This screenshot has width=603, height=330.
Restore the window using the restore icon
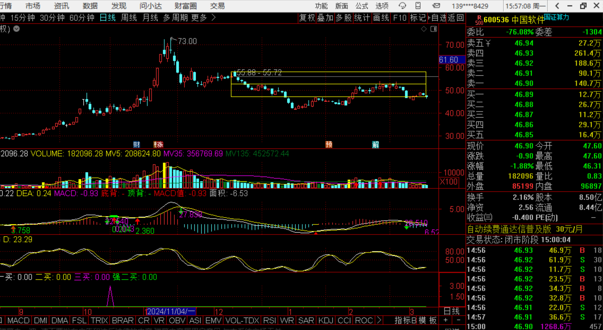(583, 6)
